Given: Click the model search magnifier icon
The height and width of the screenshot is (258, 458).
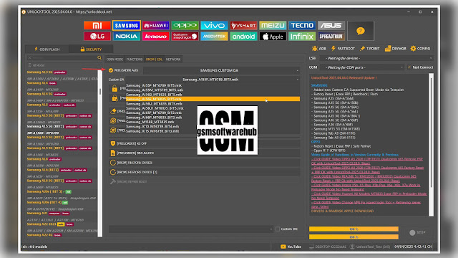Looking at the screenshot, I should [99, 58].
